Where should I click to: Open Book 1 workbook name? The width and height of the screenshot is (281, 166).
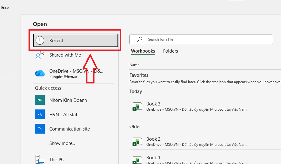tap(153, 158)
